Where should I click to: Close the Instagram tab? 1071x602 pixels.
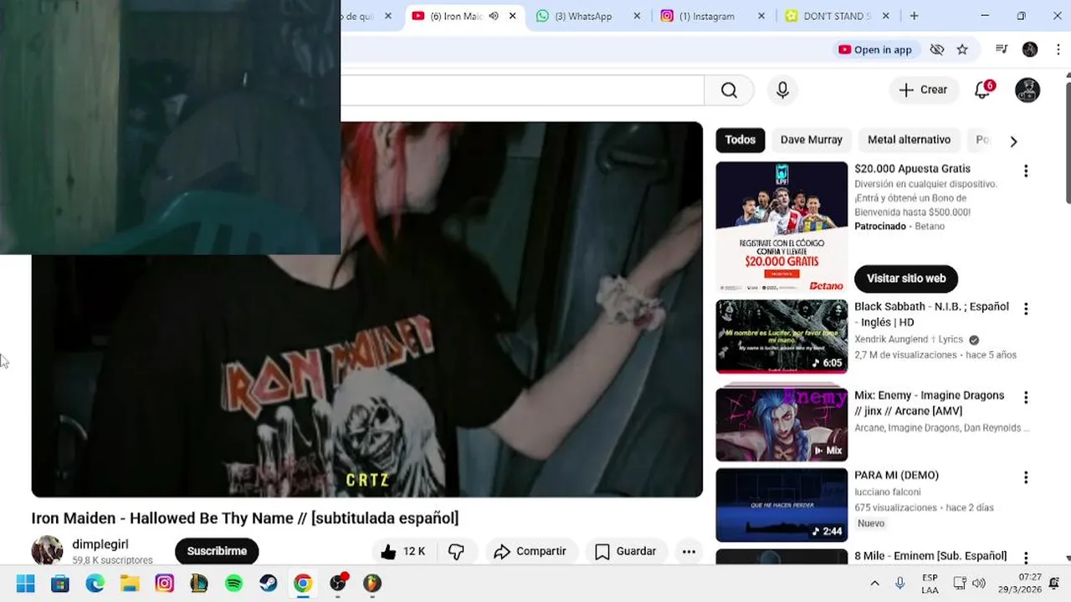pos(761,16)
